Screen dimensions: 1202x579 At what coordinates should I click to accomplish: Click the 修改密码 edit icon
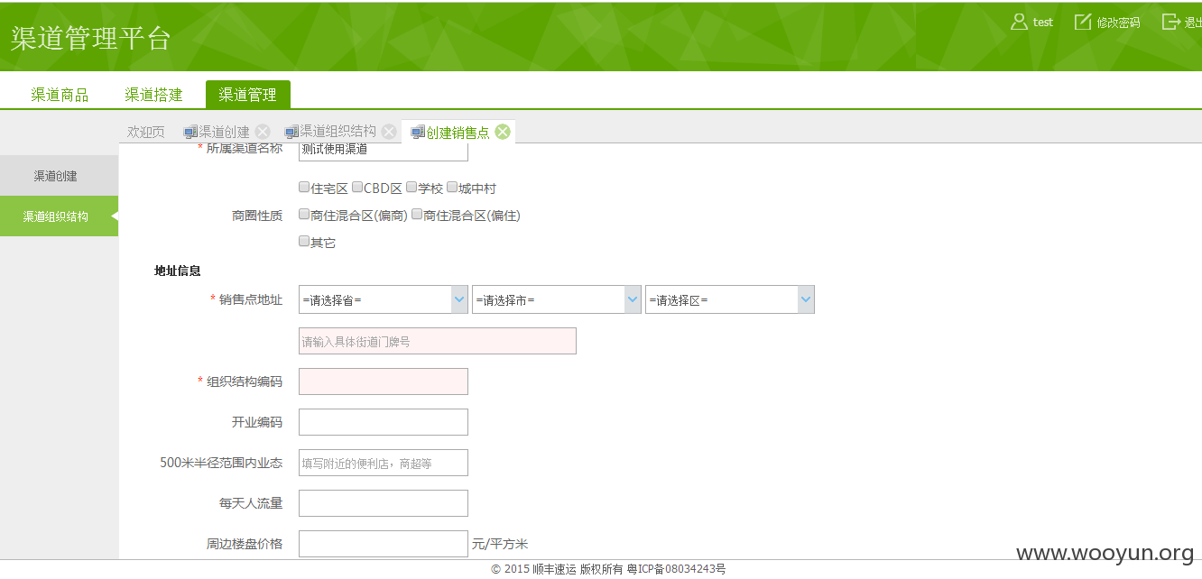click(1083, 22)
